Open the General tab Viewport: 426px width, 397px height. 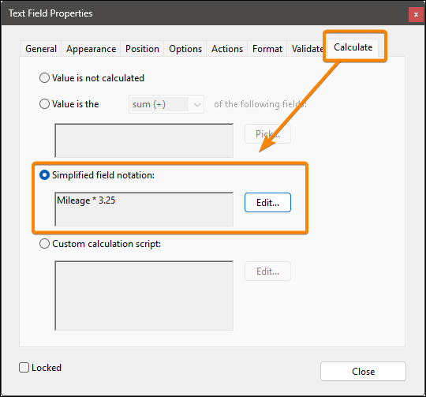pyautogui.click(x=41, y=49)
